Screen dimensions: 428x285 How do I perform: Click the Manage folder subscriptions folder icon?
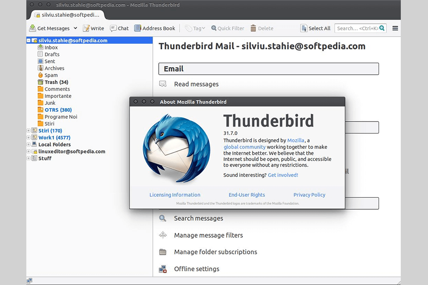pos(163,252)
